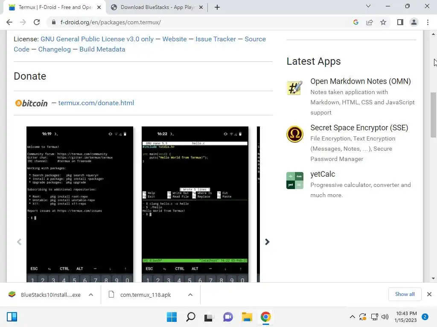437x327 pixels.
Task: Open the clock and calendar flyout
Action: [x=406, y=317]
